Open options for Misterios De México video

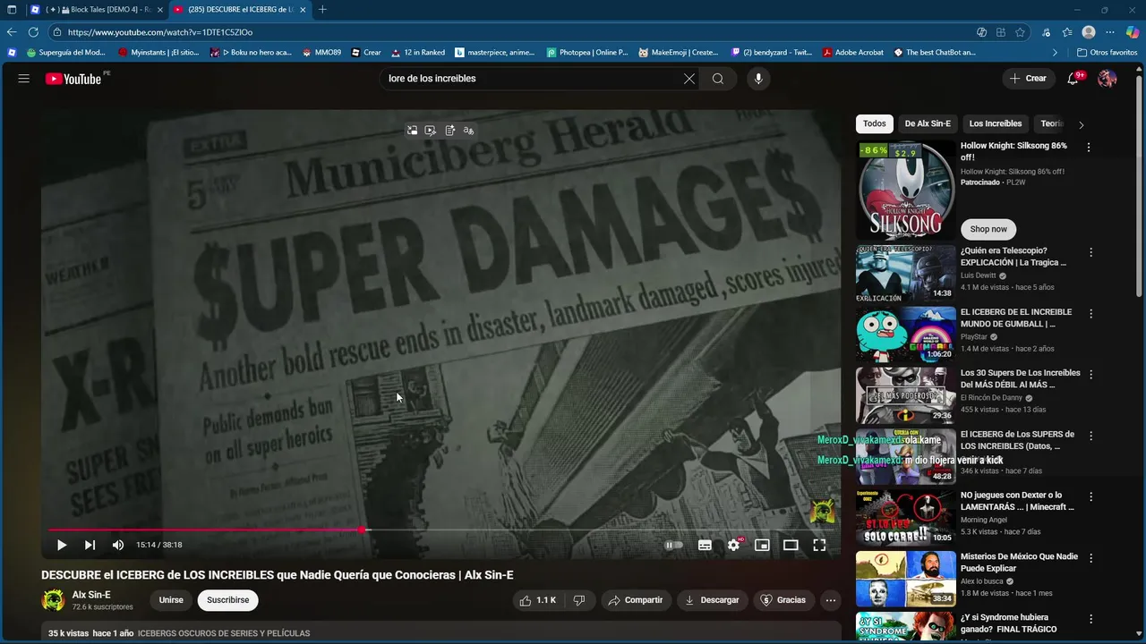click(x=1090, y=557)
